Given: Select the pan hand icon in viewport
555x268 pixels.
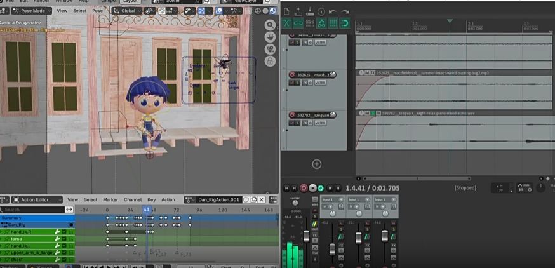Looking at the screenshot, I should pyautogui.click(x=270, y=37).
